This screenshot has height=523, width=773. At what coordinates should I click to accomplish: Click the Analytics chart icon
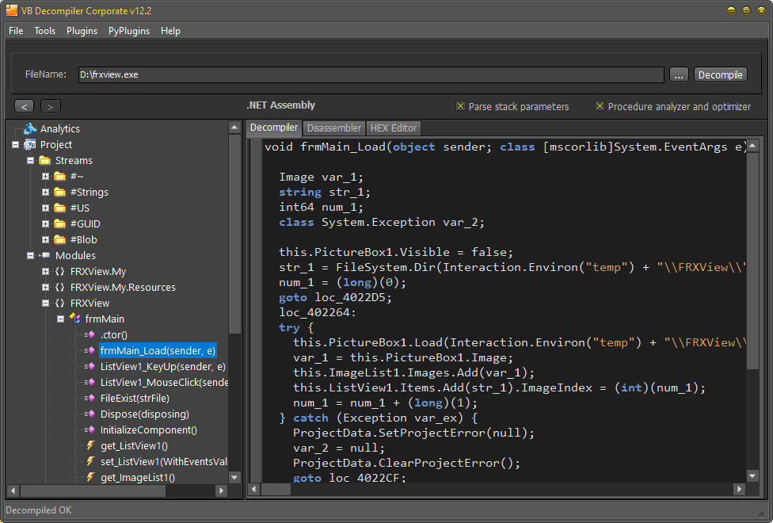coord(30,129)
